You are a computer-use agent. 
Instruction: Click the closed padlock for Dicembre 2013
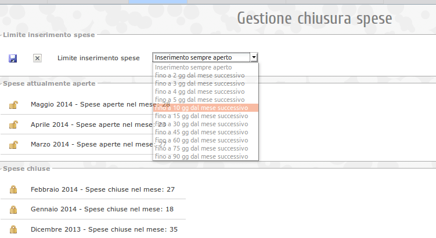13,229
